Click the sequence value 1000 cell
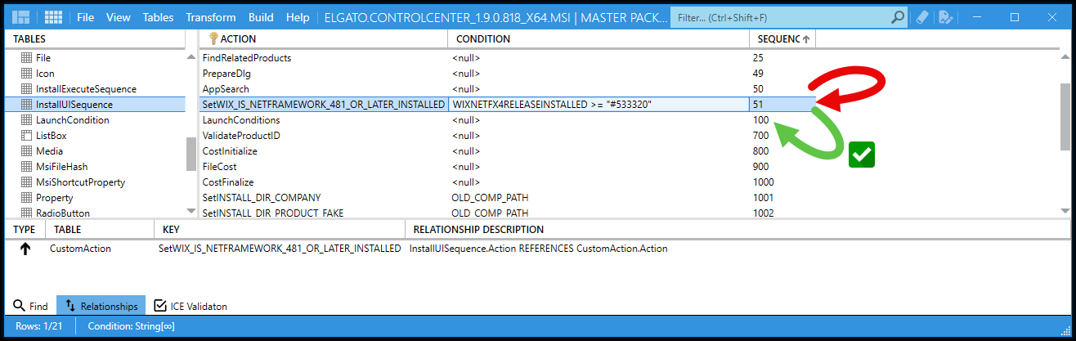 coord(782,182)
